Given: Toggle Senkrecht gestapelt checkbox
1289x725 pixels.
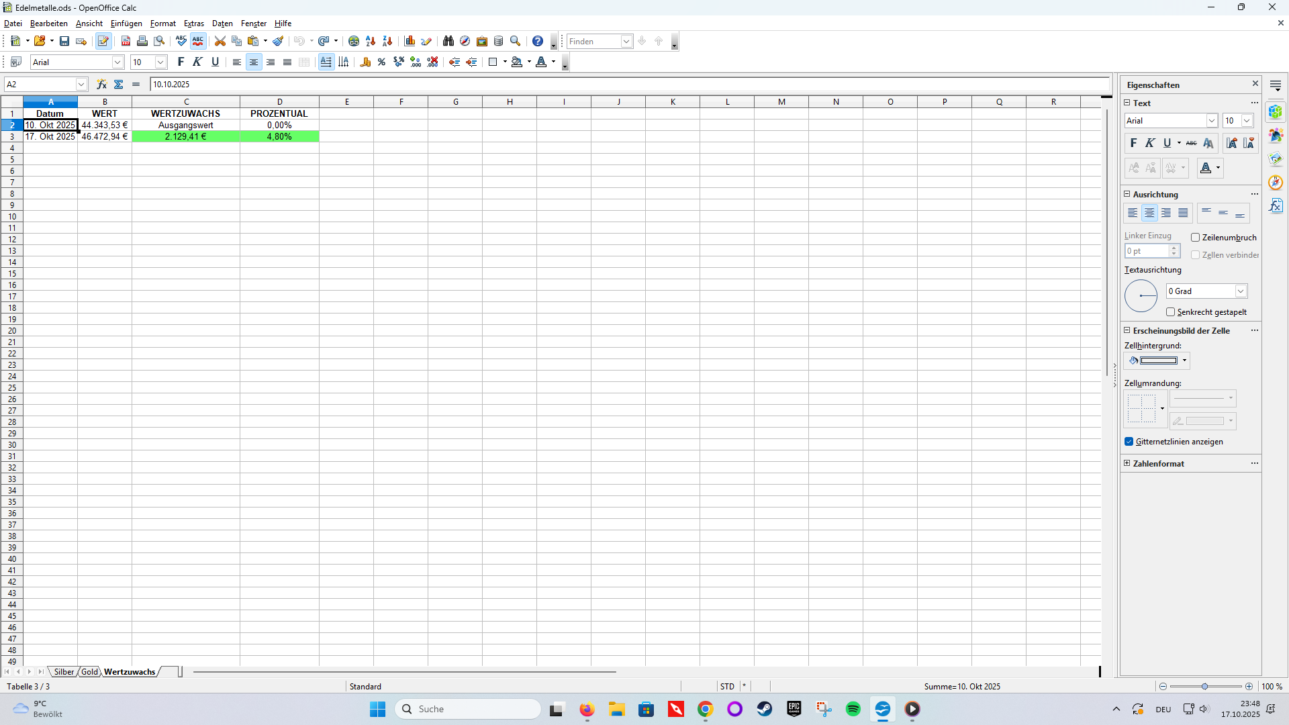Looking at the screenshot, I should [x=1171, y=312].
